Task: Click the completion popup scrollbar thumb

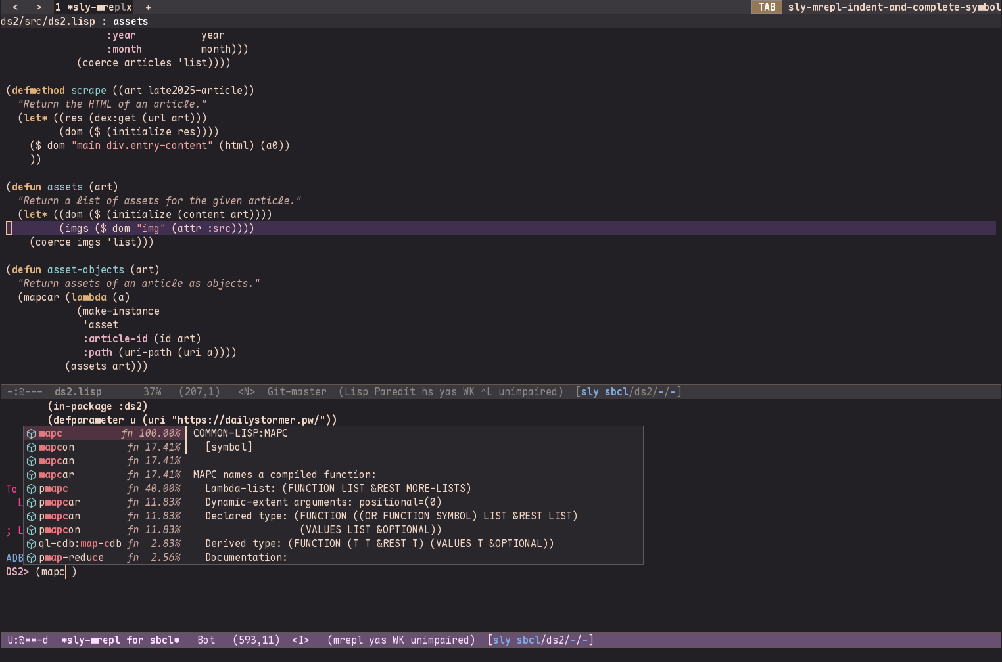Action: coord(186,441)
